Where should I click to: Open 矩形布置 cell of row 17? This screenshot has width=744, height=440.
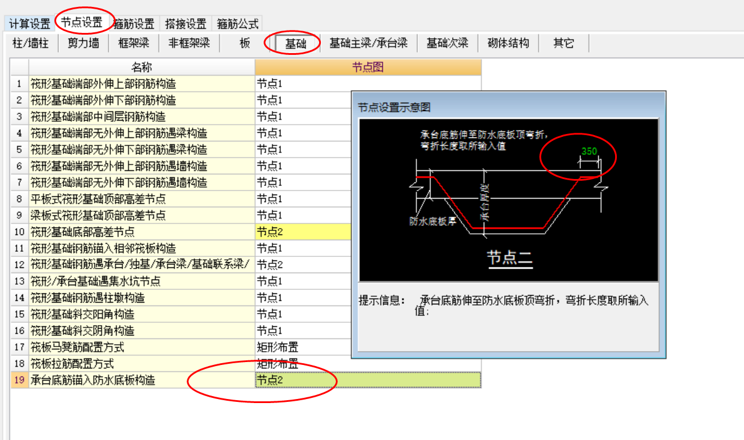(x=303, y=347)
